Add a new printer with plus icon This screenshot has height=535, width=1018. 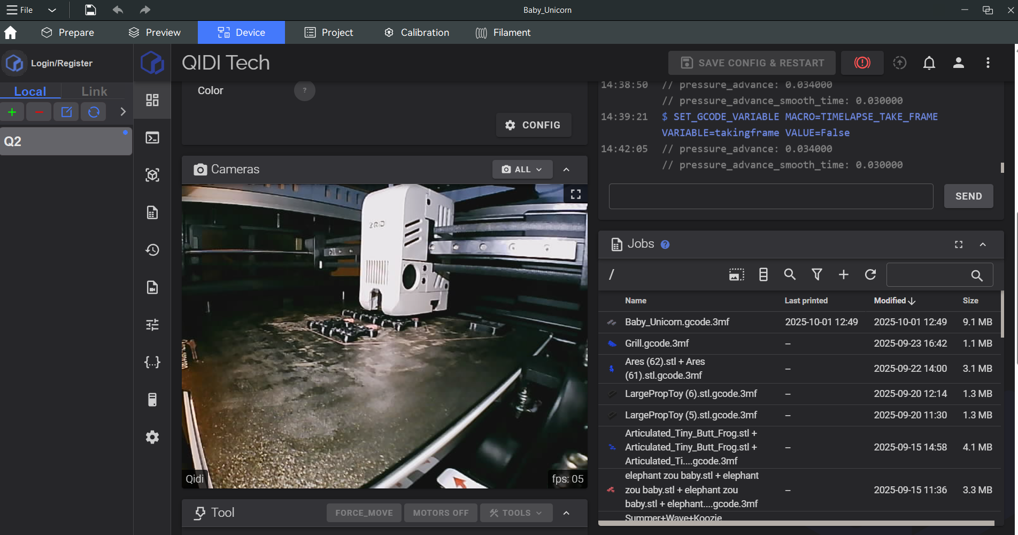click(12, 112)
